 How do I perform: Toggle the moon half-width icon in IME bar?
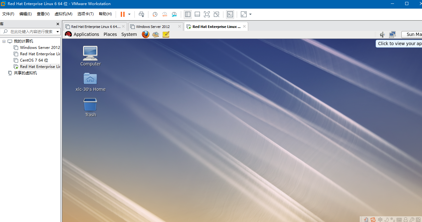[x=387, y=219]
